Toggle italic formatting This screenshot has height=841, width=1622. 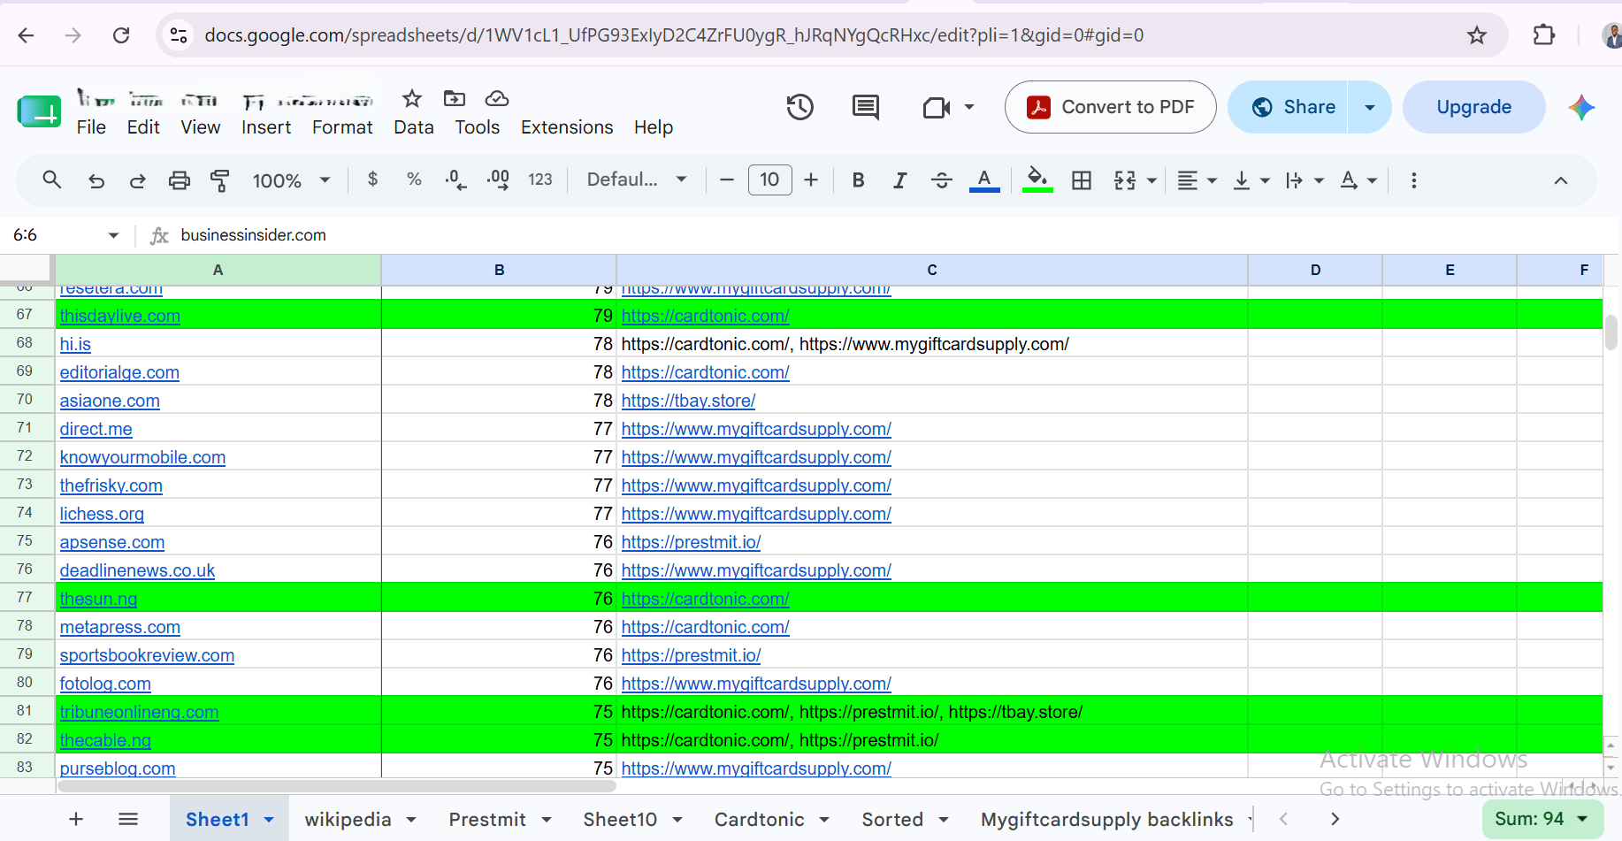point(899,180)
